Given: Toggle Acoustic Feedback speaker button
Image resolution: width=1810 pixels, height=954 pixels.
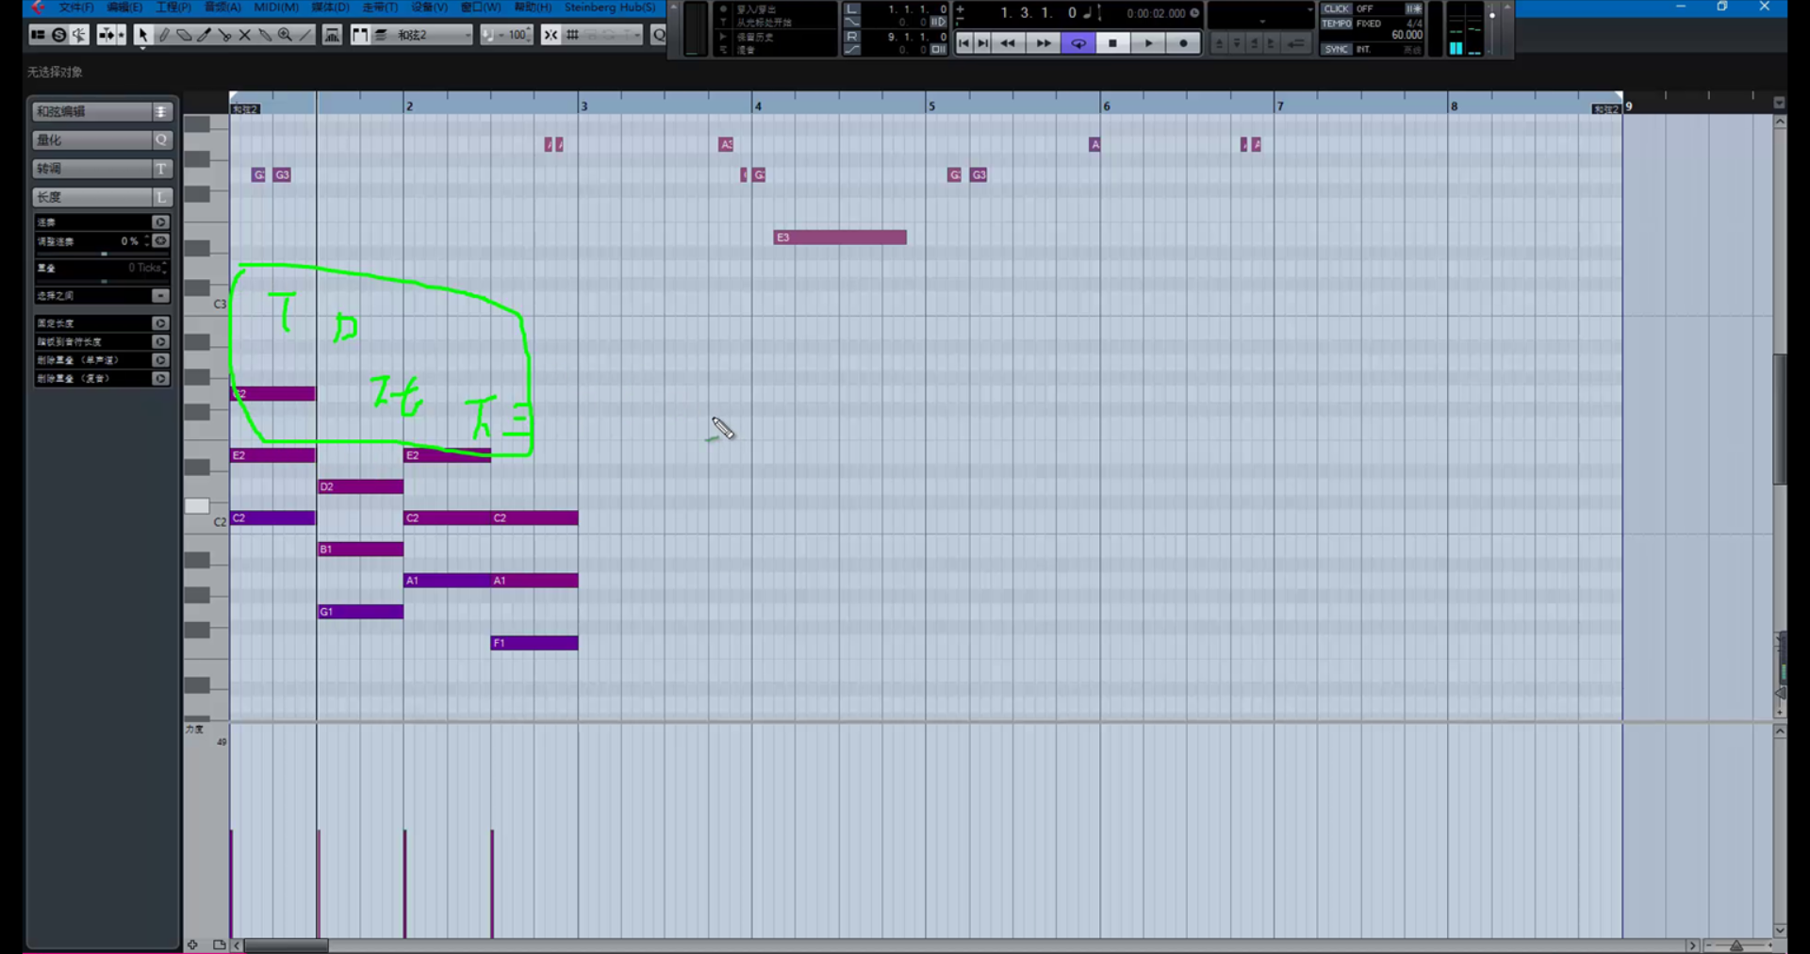Looking at the screenshot, I should (x=79, y=35).
